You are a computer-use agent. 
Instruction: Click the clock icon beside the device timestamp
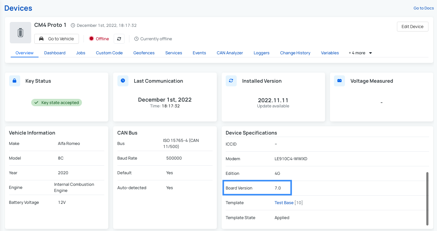click(73, 25)
